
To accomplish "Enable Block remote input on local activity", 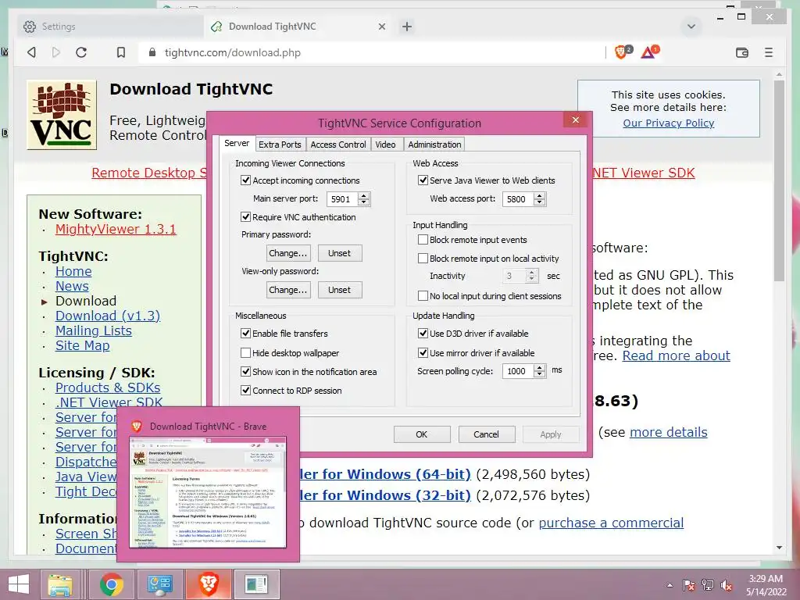I will [x=423, y=259].
